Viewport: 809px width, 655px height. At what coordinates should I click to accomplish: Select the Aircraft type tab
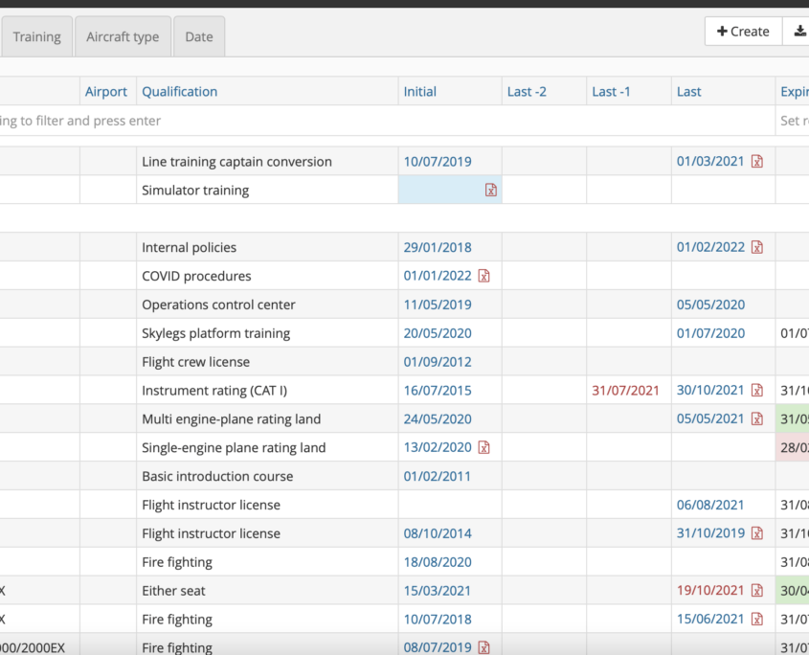click(x=123, y=37)
